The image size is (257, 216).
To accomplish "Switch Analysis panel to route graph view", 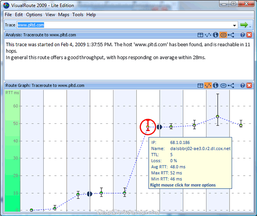I will [208, 35].
